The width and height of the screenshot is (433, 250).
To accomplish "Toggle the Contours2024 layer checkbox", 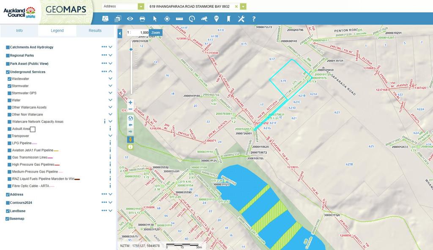I will tap(8, 203).
